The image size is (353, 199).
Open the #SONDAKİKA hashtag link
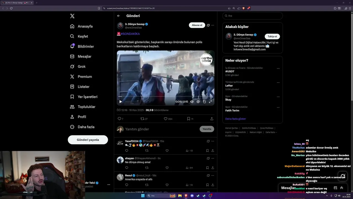130,34
